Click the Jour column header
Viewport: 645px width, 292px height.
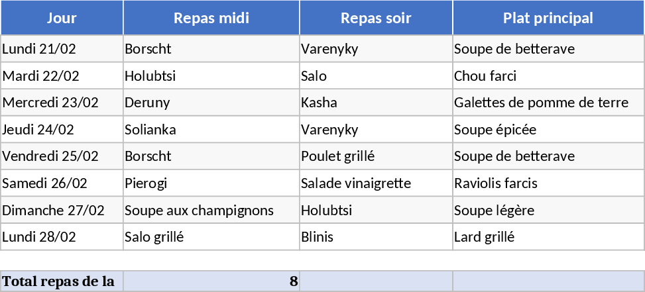click(x=62, y=18)
